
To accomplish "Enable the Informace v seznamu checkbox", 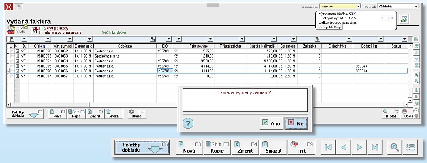I will click(x=41, y=32).
